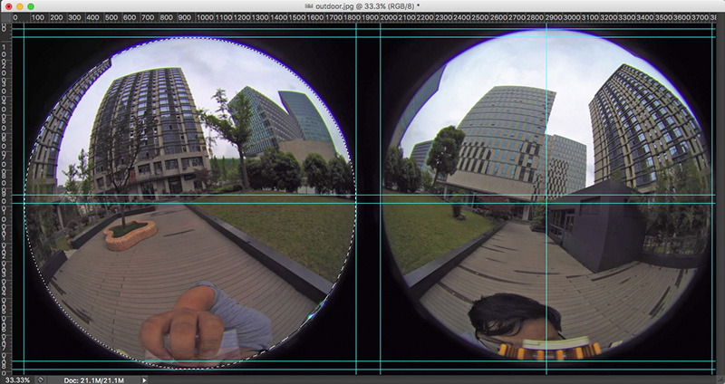Viewport: 725px width, 384px height.
Task: Click the Doc: 21.1M/21.1M status text
Action: [94, 380]
